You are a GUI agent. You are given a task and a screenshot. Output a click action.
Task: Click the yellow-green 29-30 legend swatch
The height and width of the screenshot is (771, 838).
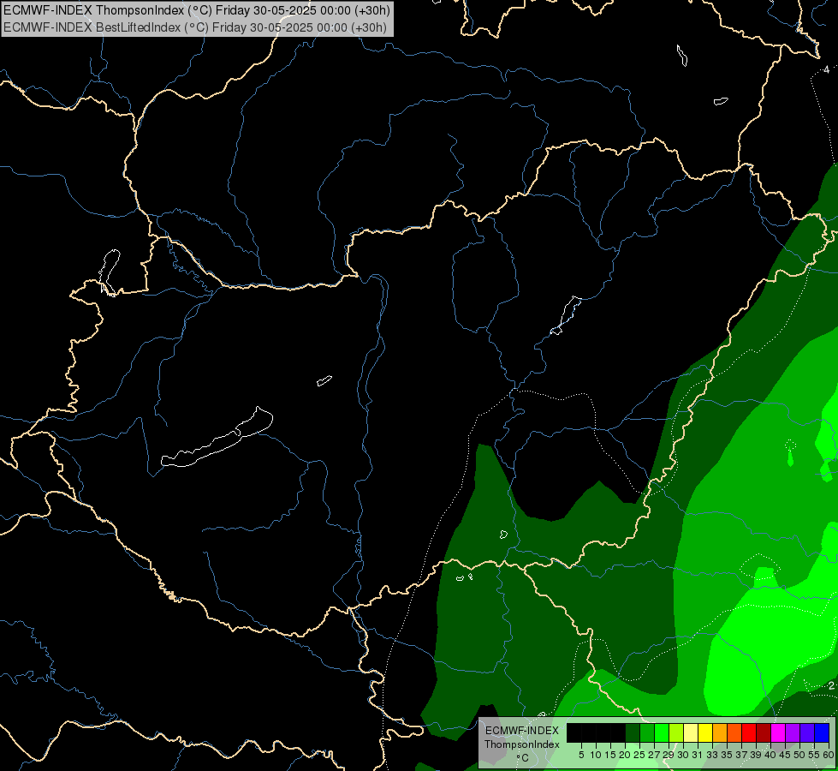(x=676, y=732)
